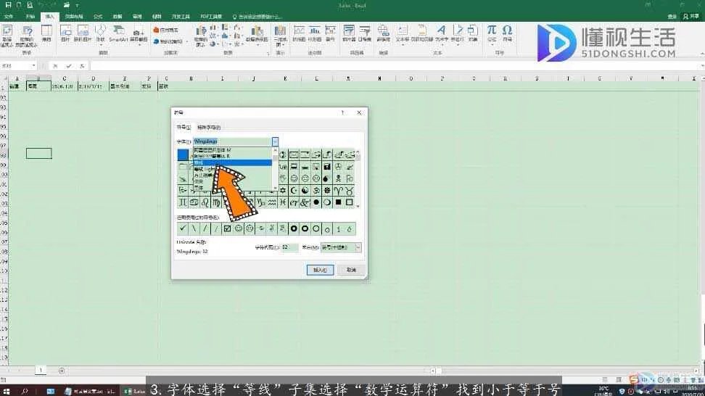
Task: Choose the ampersand symbol in the grid
Action: (305, 202)
